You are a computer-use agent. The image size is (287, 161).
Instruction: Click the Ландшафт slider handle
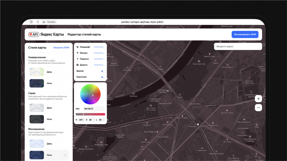coord(104,47)
